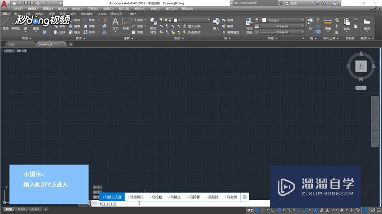Click the emoji icon in IME candidate bar
This screenshot has width=382, height=214.
245,197
